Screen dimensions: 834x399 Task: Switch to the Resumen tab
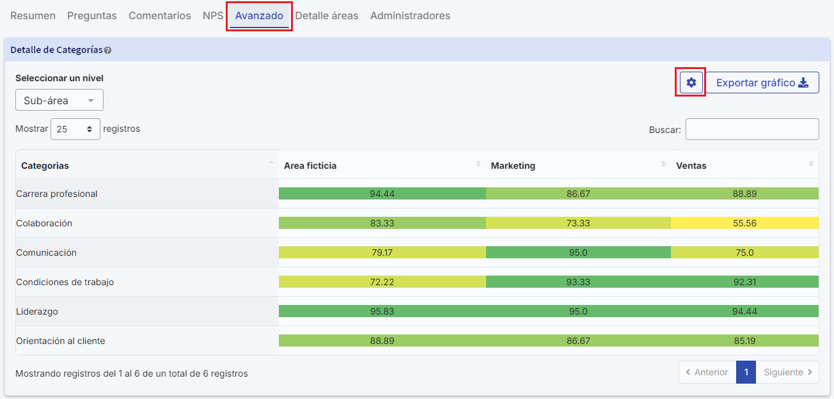tap(33, 15)
